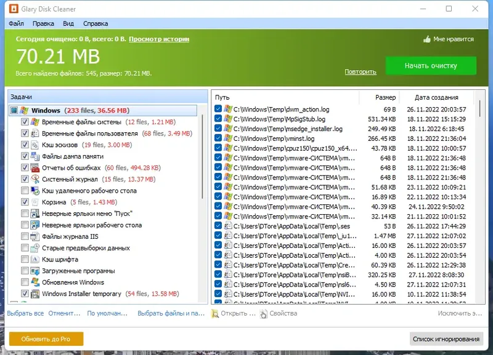Click the По умолчан… link
Viewport: 493px width, 355px height.
coord(107,313)
